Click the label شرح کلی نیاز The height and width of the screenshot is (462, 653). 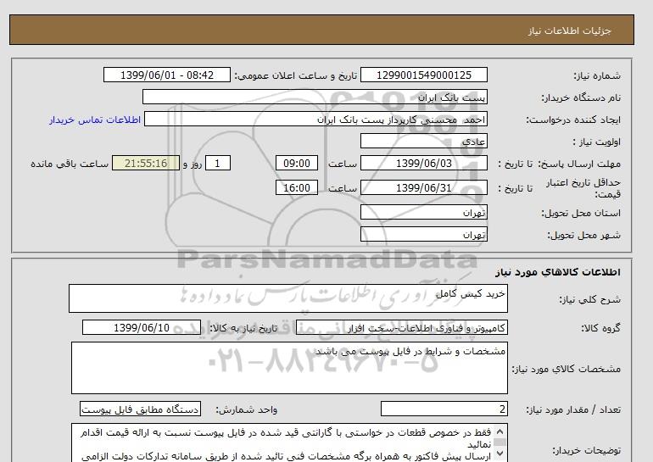[589, 299]
